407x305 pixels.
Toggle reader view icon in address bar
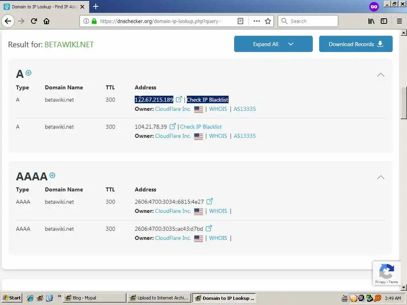240,21
